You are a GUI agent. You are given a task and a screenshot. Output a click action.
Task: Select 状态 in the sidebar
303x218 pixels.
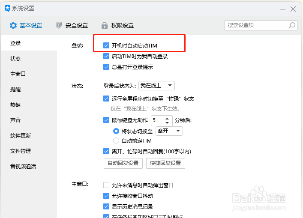29,59
